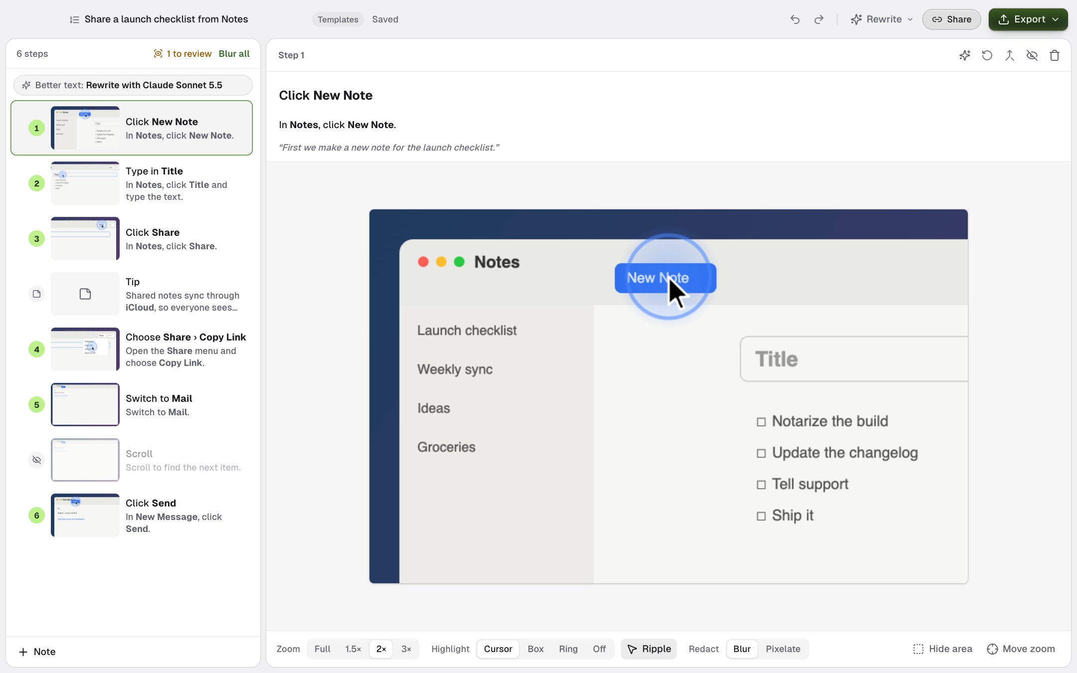Select Blur redact mode
1077x673 pixels.
[742, 649]
